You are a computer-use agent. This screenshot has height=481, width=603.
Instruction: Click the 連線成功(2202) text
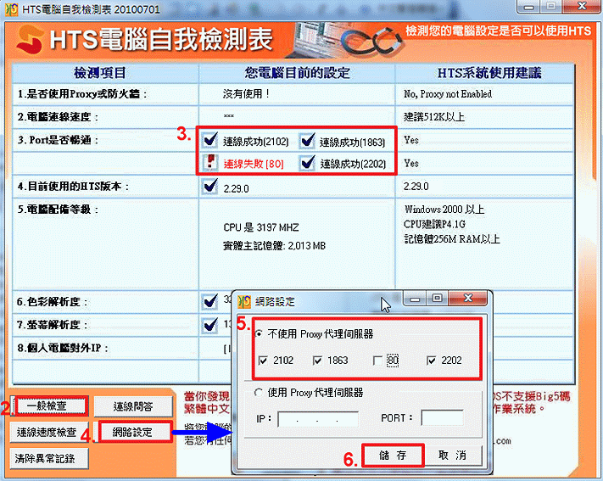[x=353, y=165]
